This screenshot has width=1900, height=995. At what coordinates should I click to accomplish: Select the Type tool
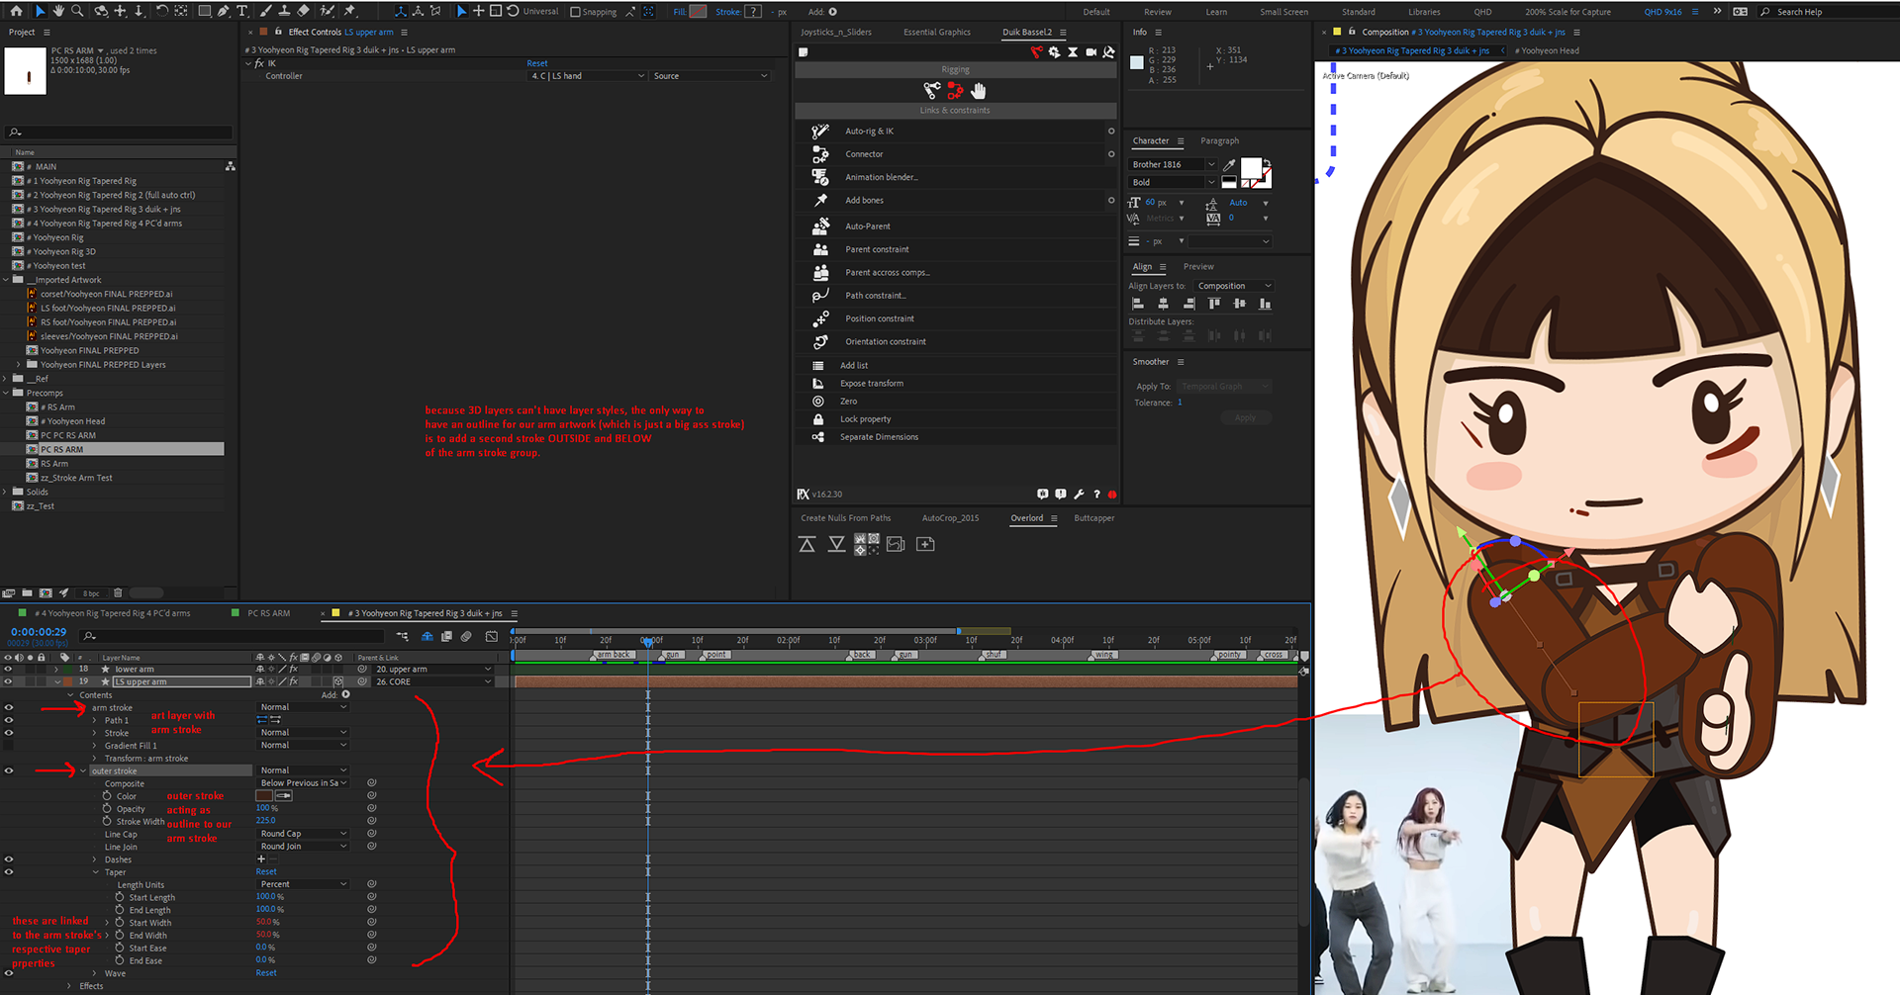(242, 11)
